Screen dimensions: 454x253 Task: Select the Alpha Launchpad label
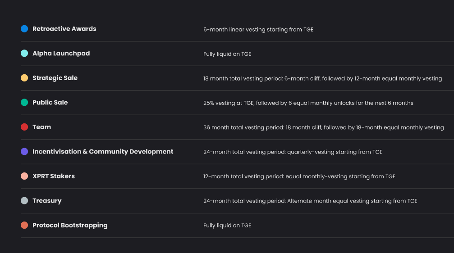61,53
